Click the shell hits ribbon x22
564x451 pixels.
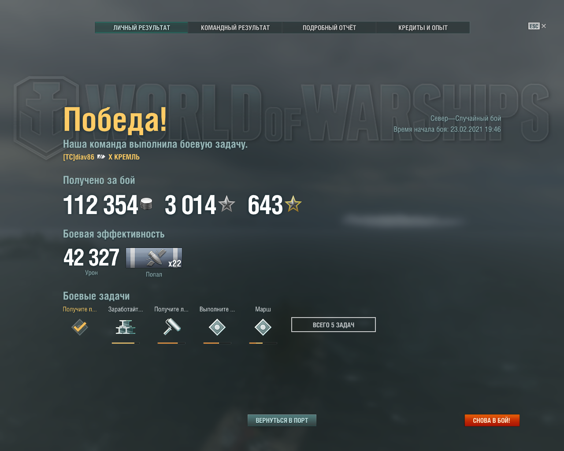154,258
